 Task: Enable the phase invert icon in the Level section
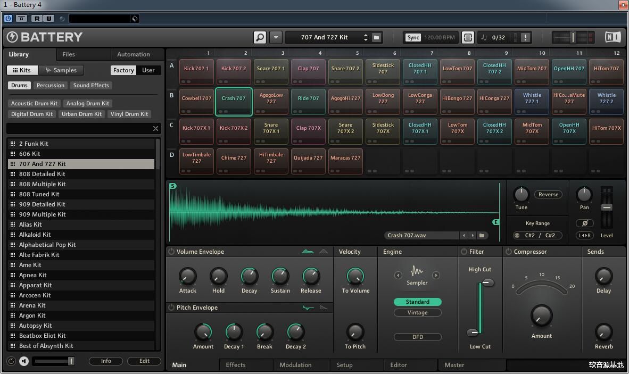[584, 223]
